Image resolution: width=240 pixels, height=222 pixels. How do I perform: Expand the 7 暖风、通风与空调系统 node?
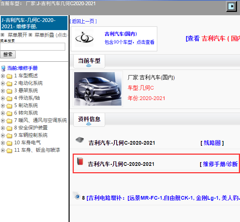pos(3,120)
